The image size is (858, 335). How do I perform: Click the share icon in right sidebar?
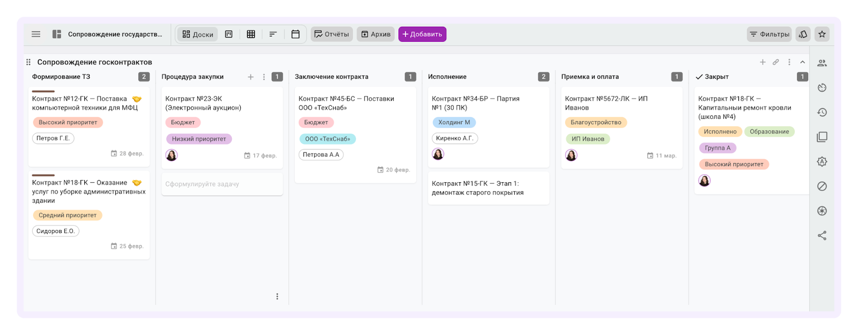[x=822, y=236]
